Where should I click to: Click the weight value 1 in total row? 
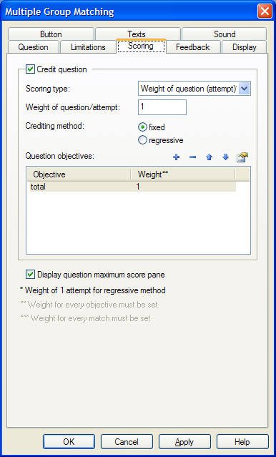(x=138, y=187)
